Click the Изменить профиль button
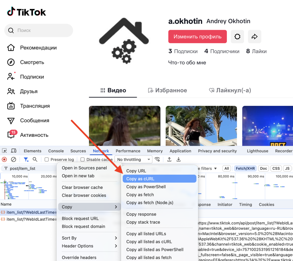Screen dimensions: 293x261 click(197, 37)
